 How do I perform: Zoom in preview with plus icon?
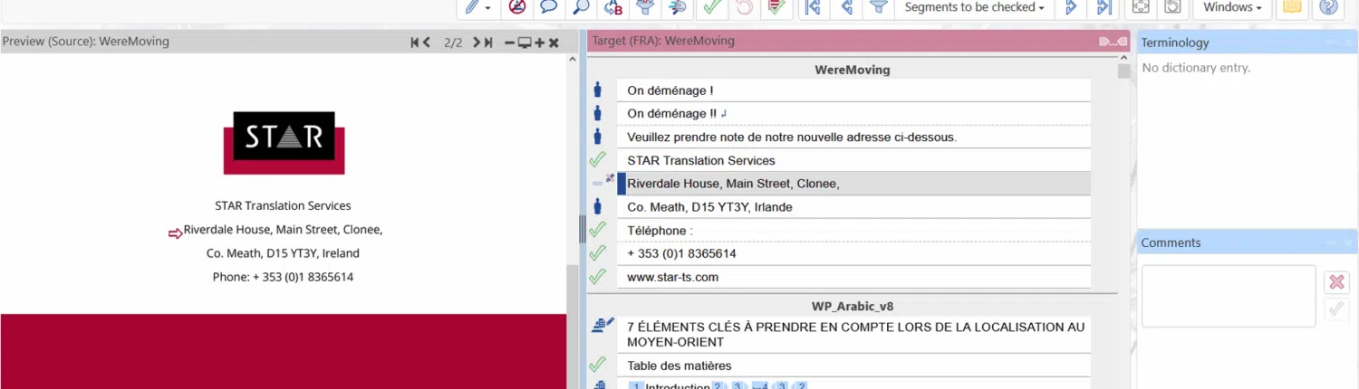539,43
